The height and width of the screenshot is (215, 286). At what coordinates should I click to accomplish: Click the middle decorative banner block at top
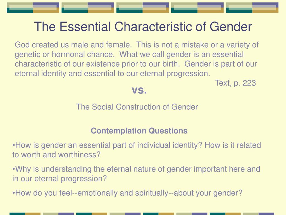143,8
